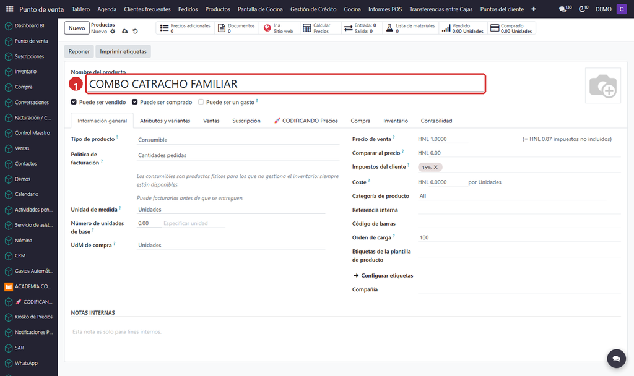The image size is (634, 376).
Task: Open Compañía selection field
Action: pos(519,289)
